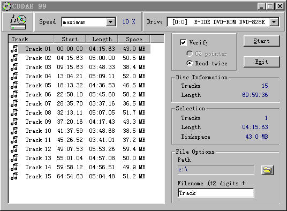Screen dimensions: 287x211
Task: Minimize the CDDAE 99 window
Action: (x=261, y=6)
